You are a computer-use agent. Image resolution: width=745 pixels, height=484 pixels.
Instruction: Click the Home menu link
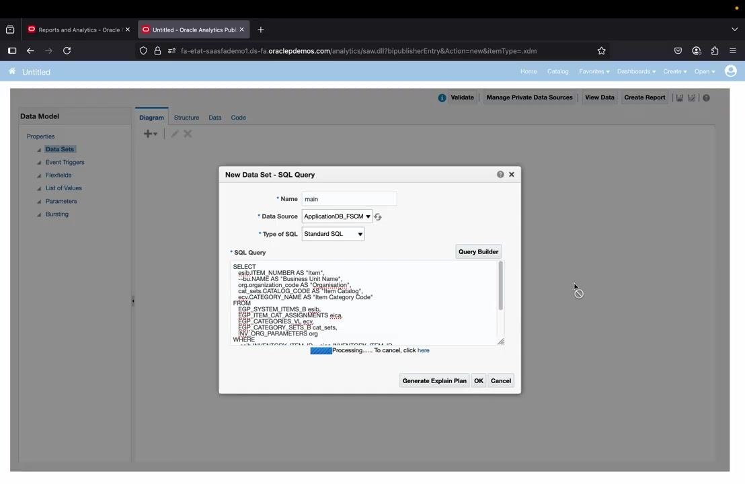coord(528,71)
